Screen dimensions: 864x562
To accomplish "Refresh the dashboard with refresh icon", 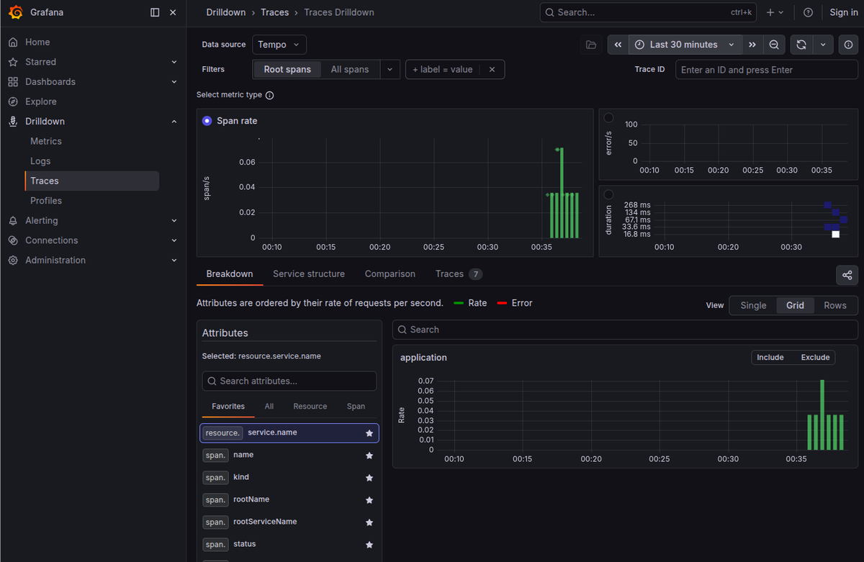I will [x=801, y=45].
